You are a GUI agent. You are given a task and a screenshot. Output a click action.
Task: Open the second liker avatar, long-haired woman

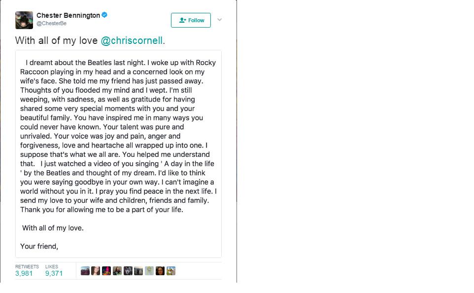pyautogui.click(x=96, y=271)
